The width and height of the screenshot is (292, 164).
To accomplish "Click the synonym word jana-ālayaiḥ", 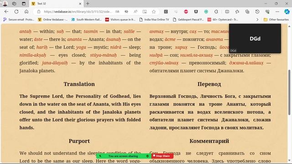I will 55,63.
